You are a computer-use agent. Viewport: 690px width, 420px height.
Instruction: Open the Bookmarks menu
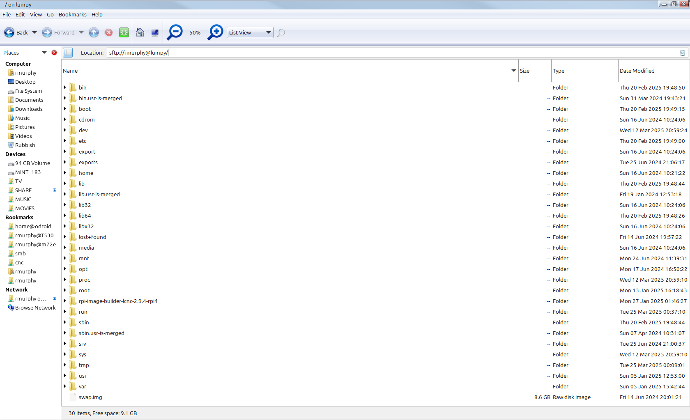click(x=72, y=14)
